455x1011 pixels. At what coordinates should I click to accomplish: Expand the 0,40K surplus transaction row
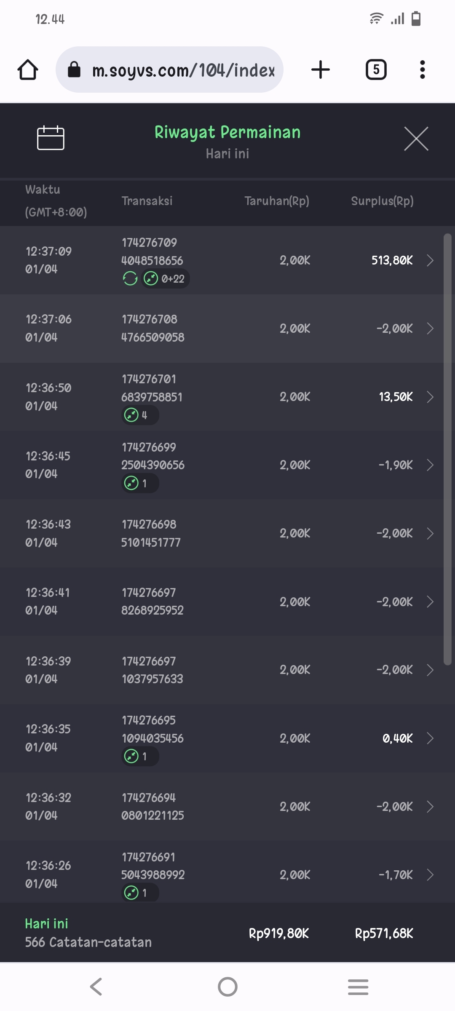[x=430, y=738]
